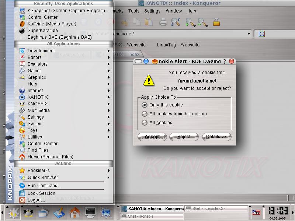The width and height of the screenshot is (295, 221).
Task: Click the zoom out magnifier icon
Action: 202,22
